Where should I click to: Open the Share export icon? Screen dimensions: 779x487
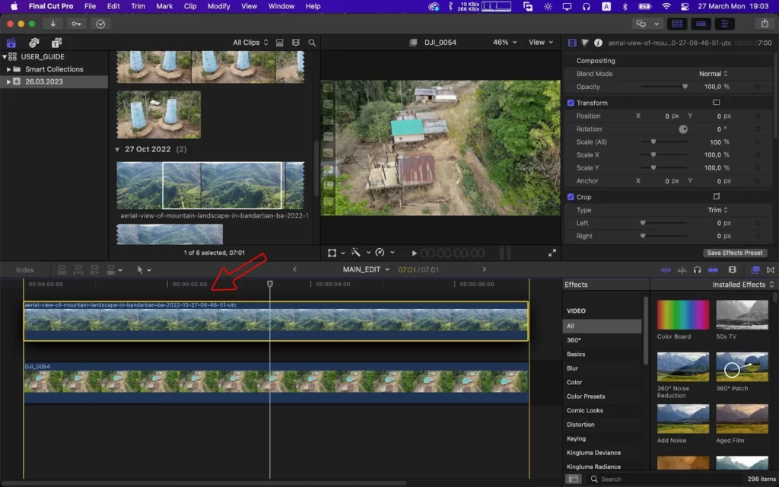pyautogui.click(x=765, y=24)
